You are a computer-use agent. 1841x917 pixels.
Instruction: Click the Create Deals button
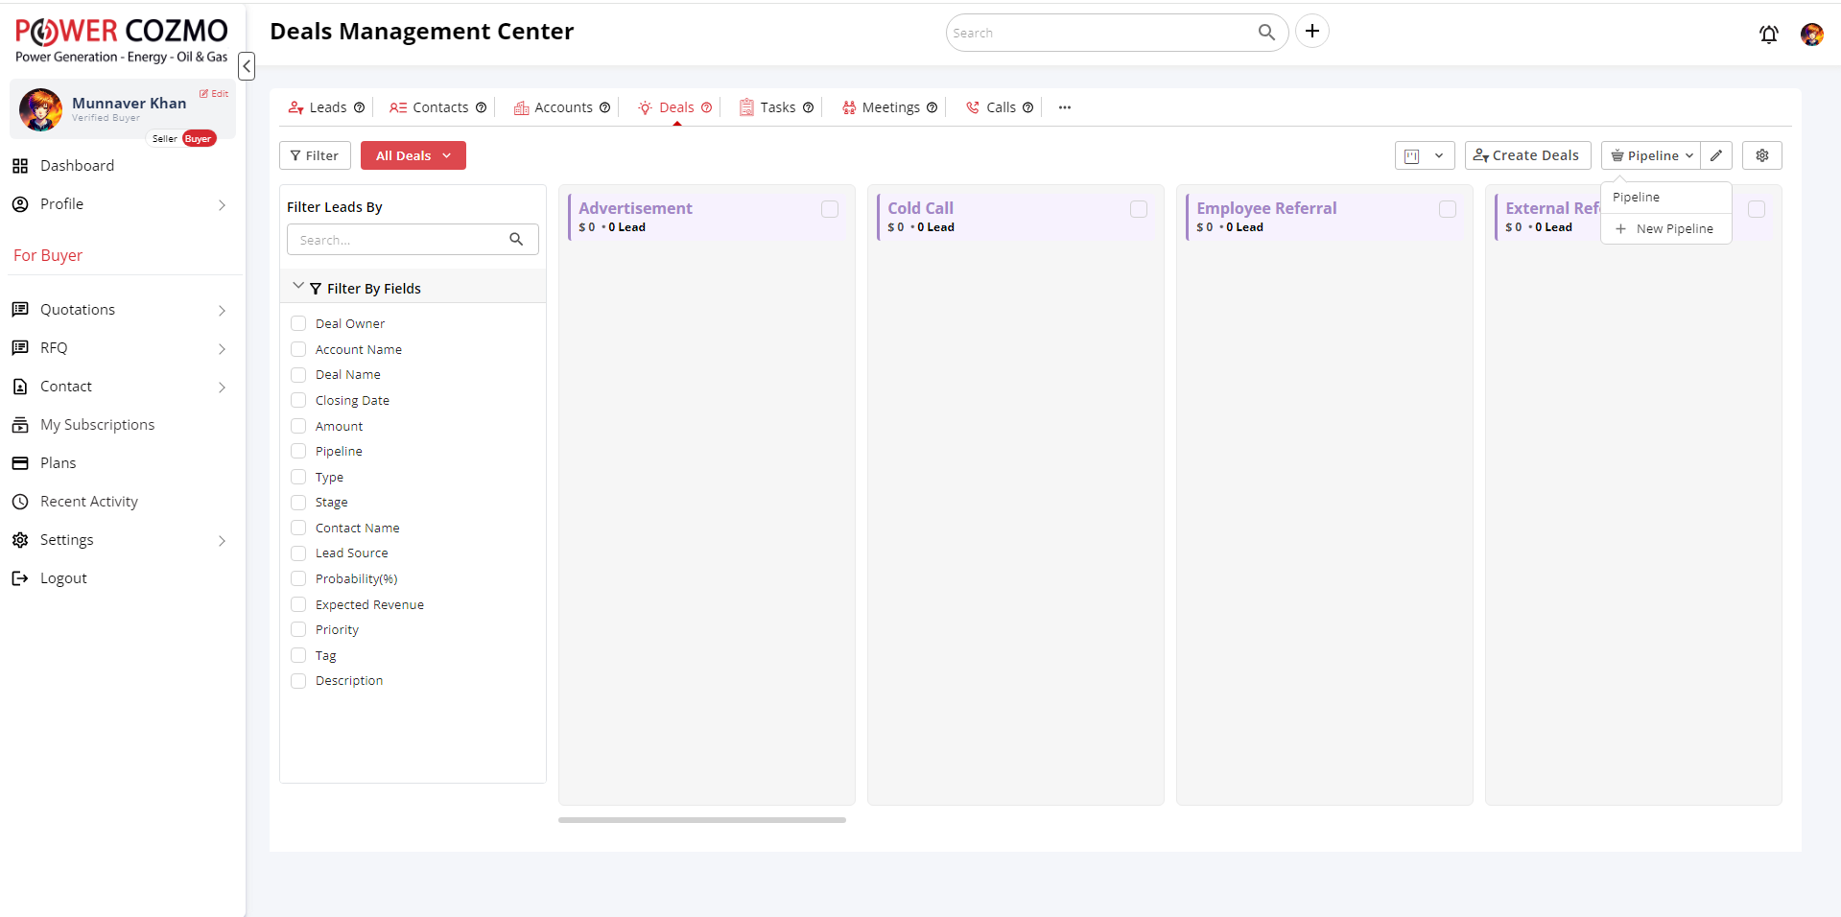(1526, 155)
